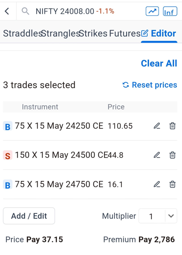Click the Clear All link
Screen dimensions: 182x255
pos(159,63)
